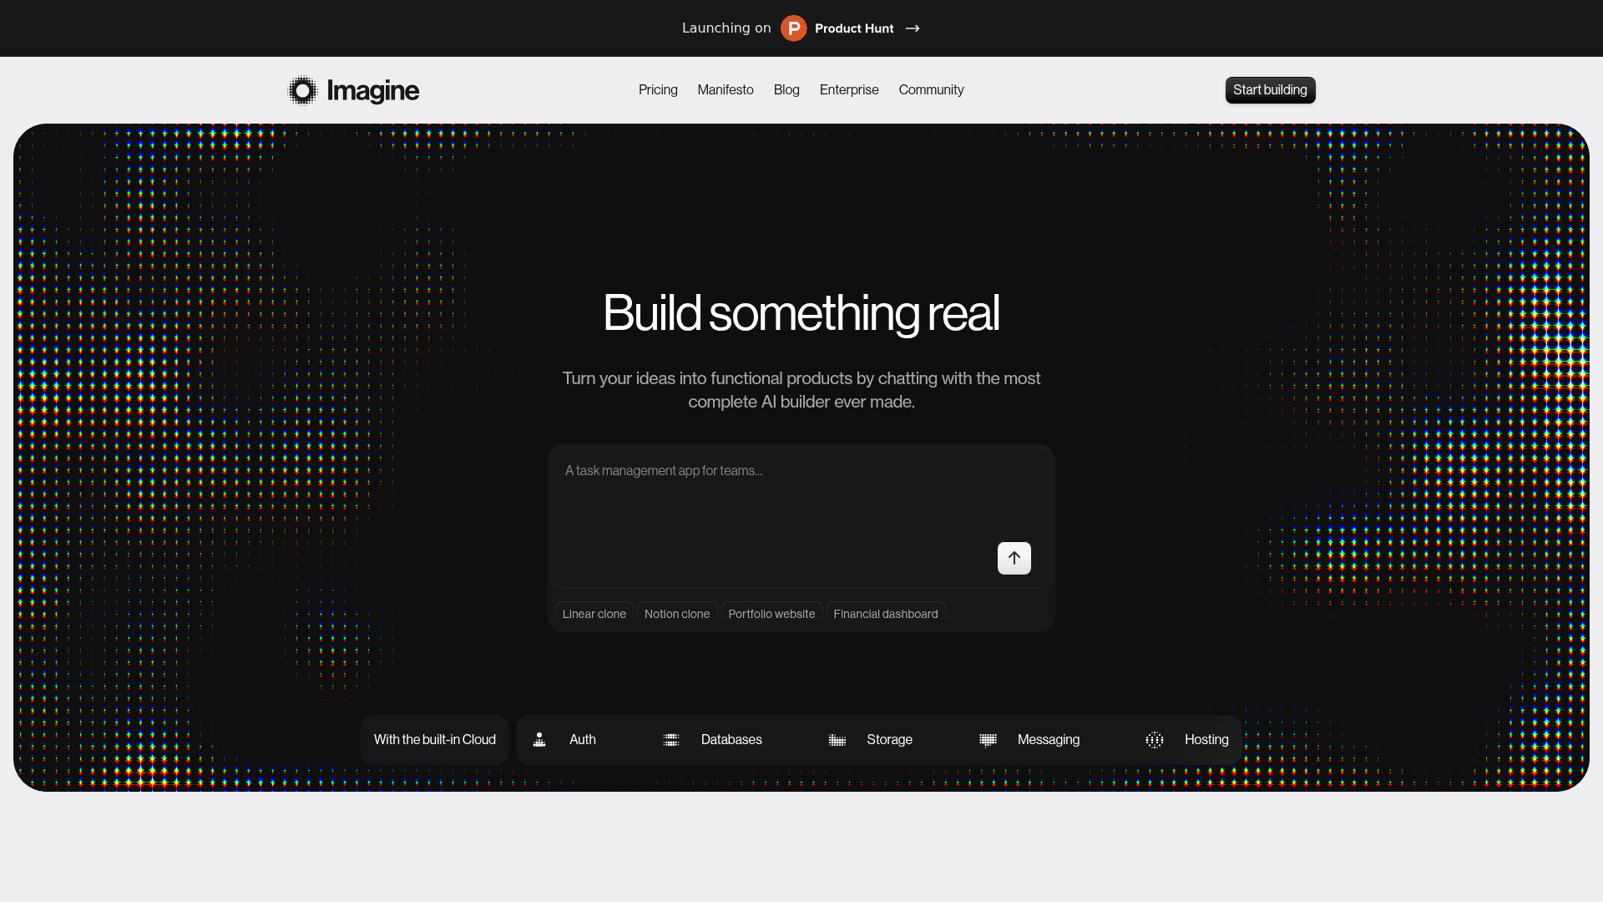Select the Linear clone suggestion chip
The height and width of the screenshot is (902, 1603).
click(x=594, y=613)
